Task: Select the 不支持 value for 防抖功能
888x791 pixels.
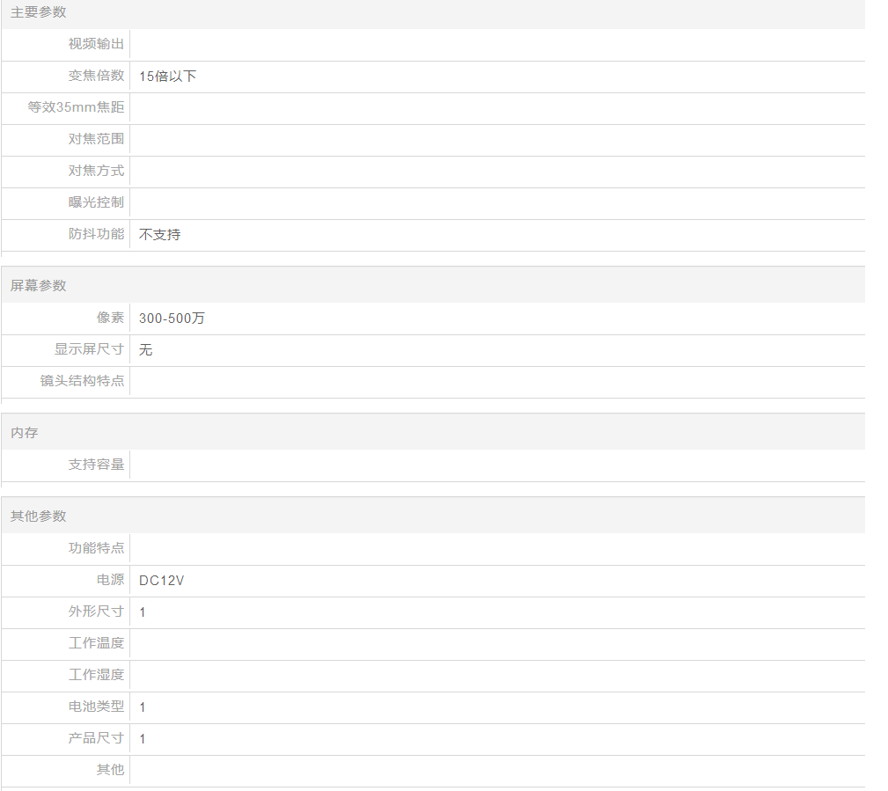Action: tap(159, 235)
